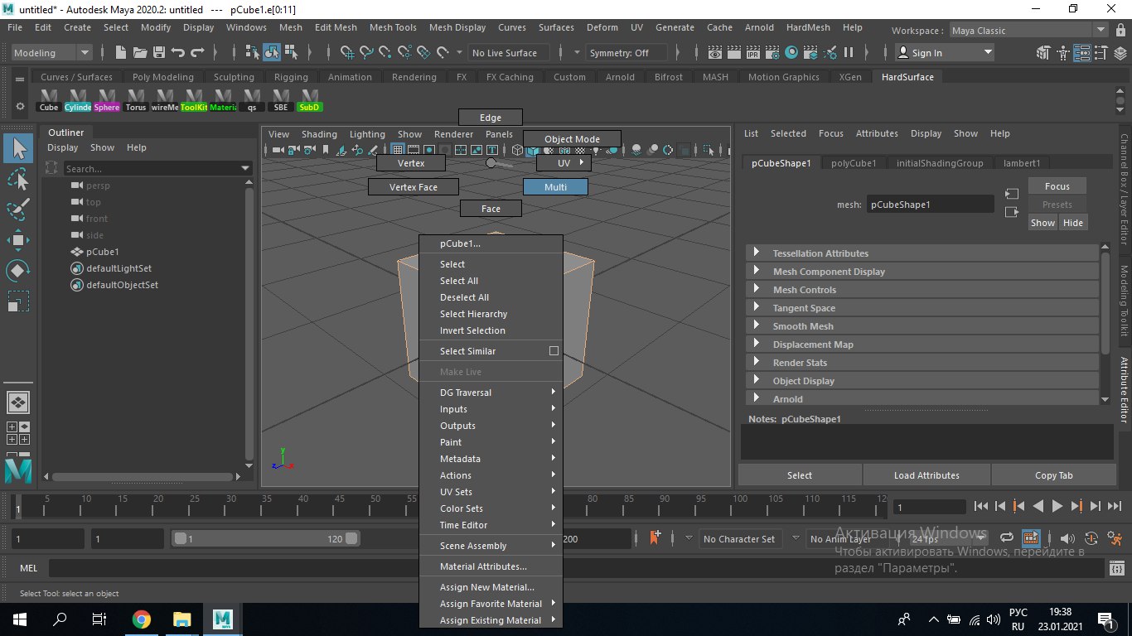Start IPR render icon
The image size is (1132, 636).
[753, 53]
